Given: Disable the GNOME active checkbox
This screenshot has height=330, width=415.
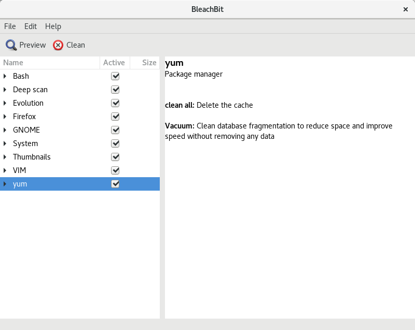Looking at the screenshot, I should [x=115, y=130].
